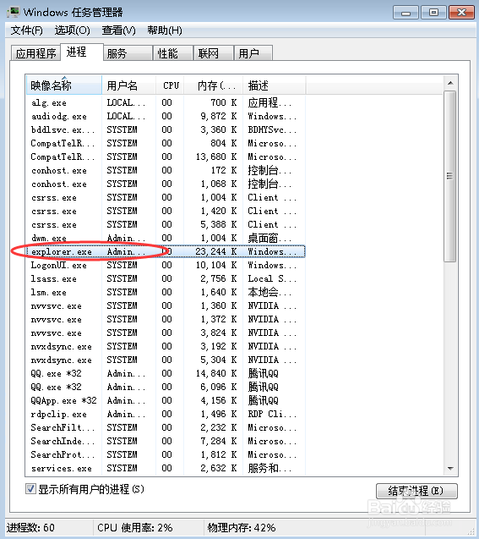This screenshot has width=479, height=539.
Task: Select the alg.exe process row
Action: (x=166, y=102)
